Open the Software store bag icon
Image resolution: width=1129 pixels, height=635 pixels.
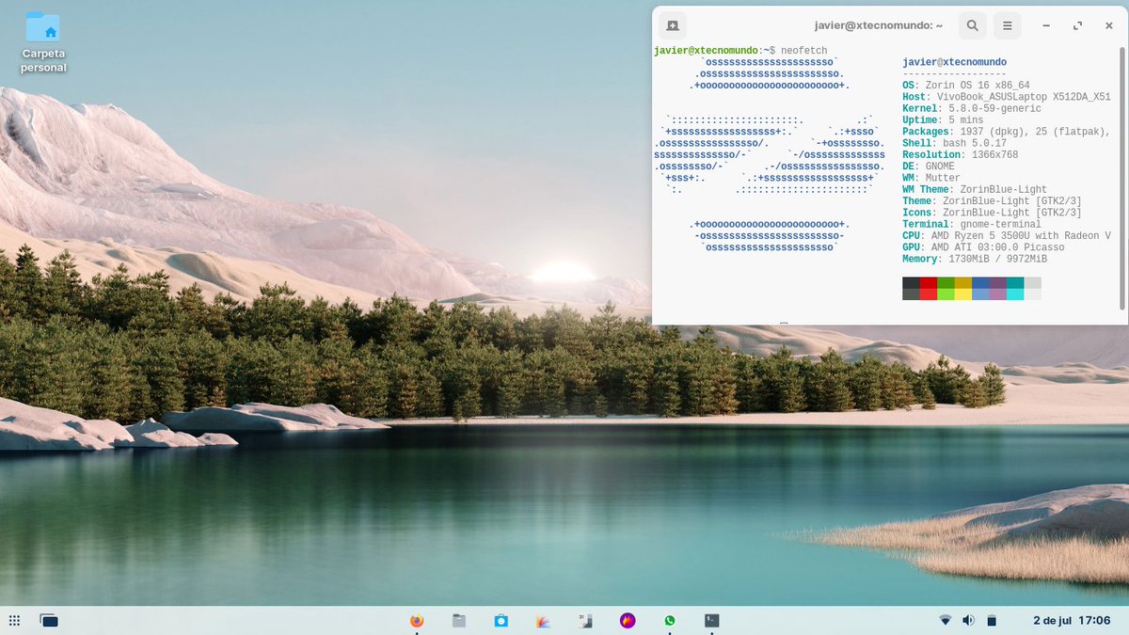coord(501,620)
